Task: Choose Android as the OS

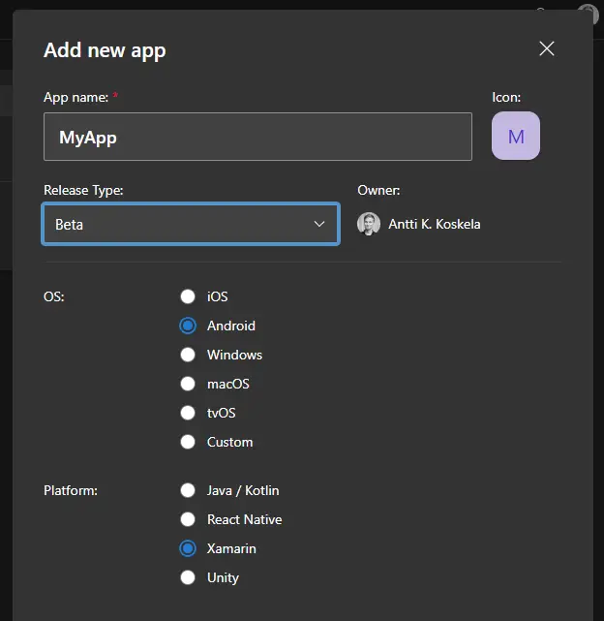Action: [x=188, y=326]
